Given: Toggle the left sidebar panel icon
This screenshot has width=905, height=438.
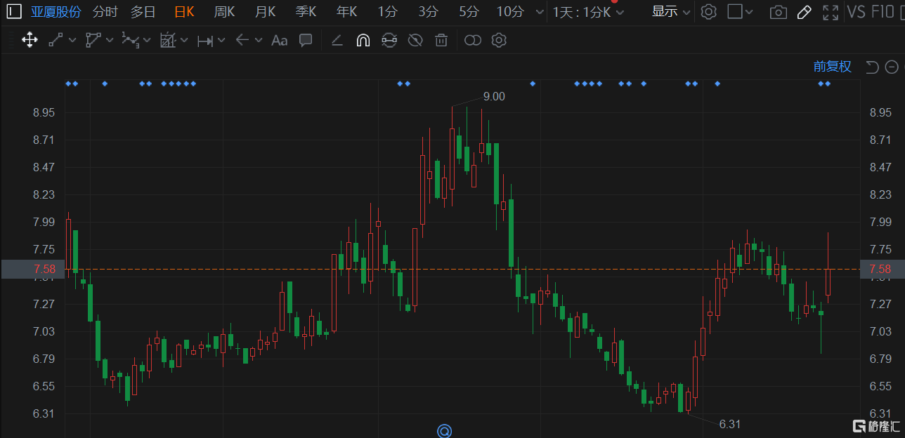Looking at the screenshot, I should coord(14,11).
